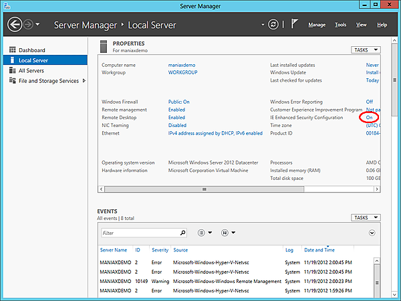
Task: Toggle Remote Desktop Enabled setting link
Action: pos(176,117)
